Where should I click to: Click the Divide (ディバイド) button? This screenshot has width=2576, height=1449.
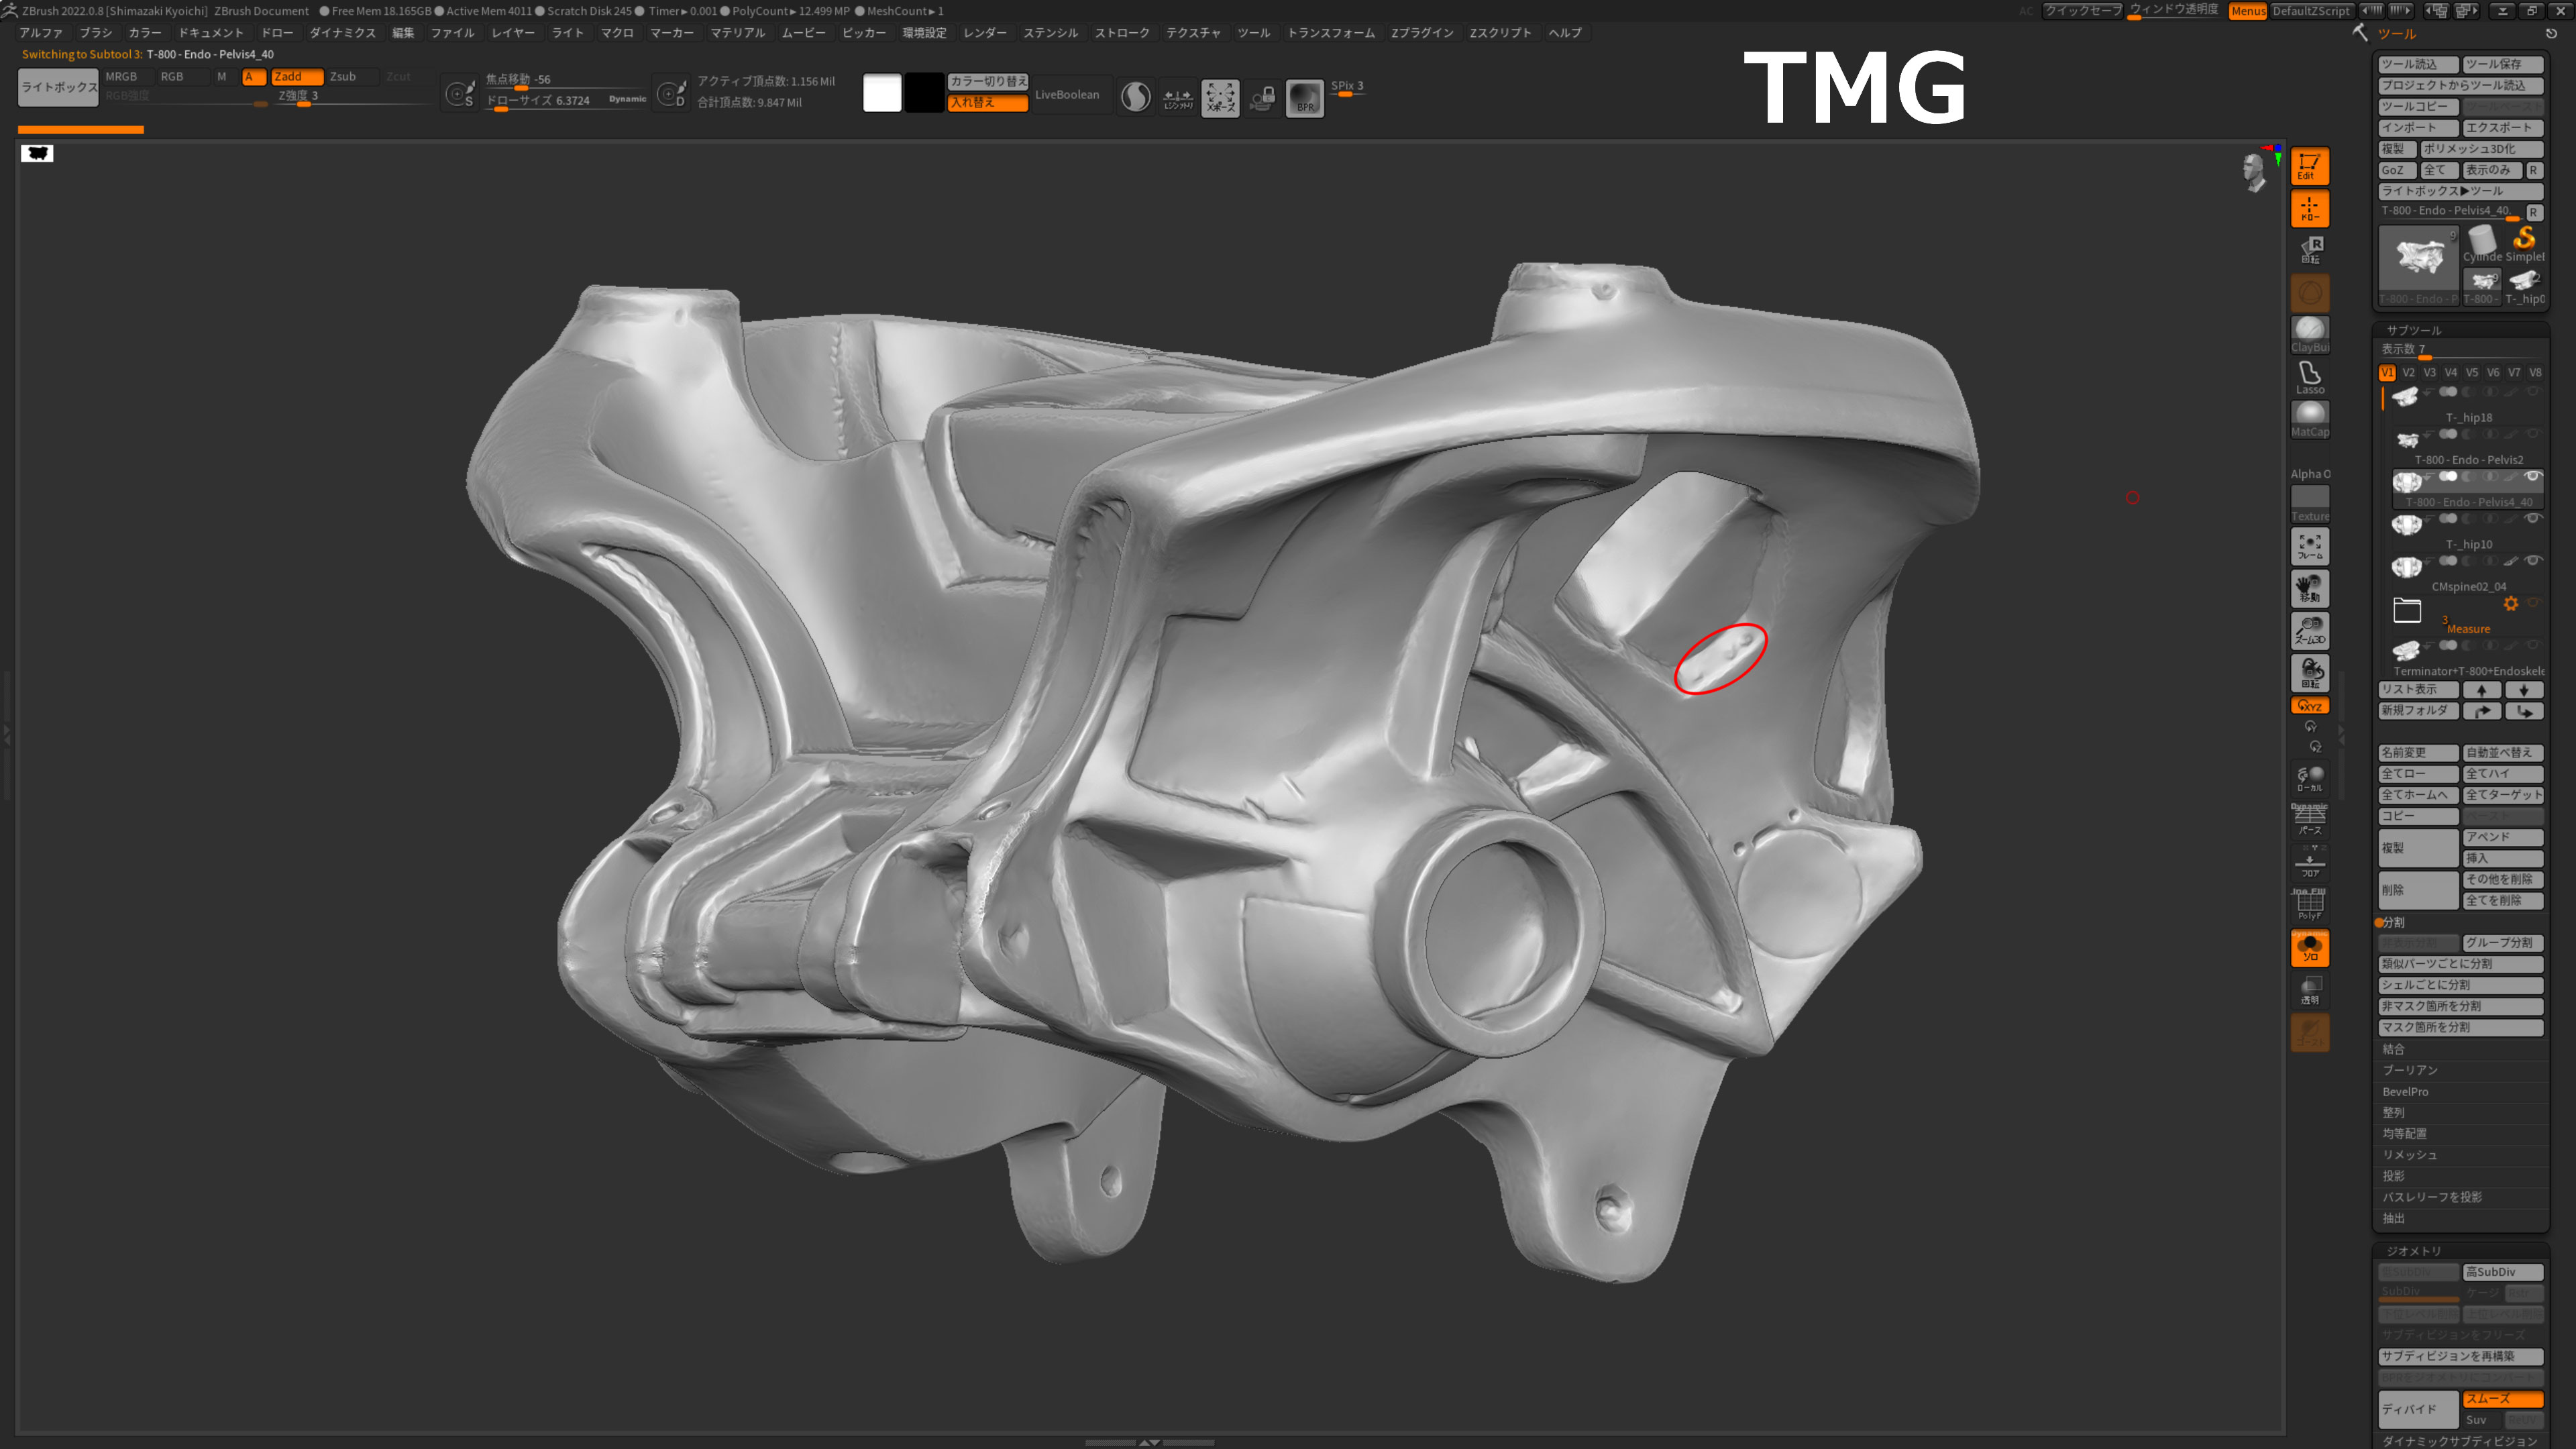tap(2418, 1409)
